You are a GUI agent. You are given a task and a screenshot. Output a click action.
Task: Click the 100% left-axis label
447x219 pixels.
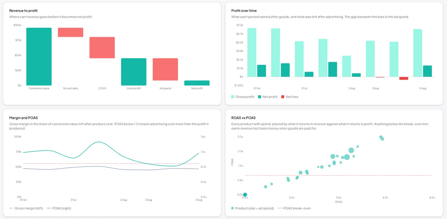pyautogui.click(x=18, y=137)
